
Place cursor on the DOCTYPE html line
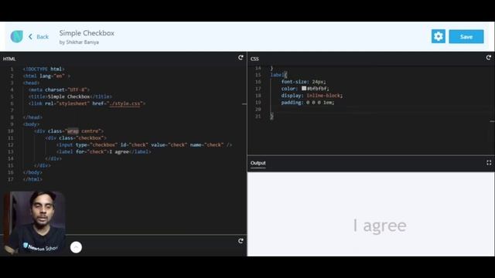click(x=43, y=69)
